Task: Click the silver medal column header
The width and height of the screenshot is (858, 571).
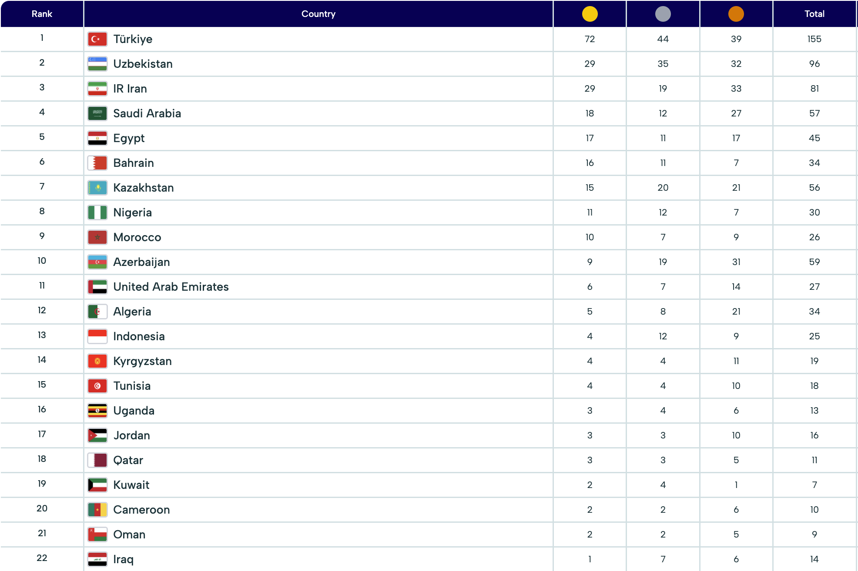Action: 663,14
